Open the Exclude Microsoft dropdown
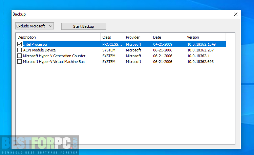 [x=35, y=26]
